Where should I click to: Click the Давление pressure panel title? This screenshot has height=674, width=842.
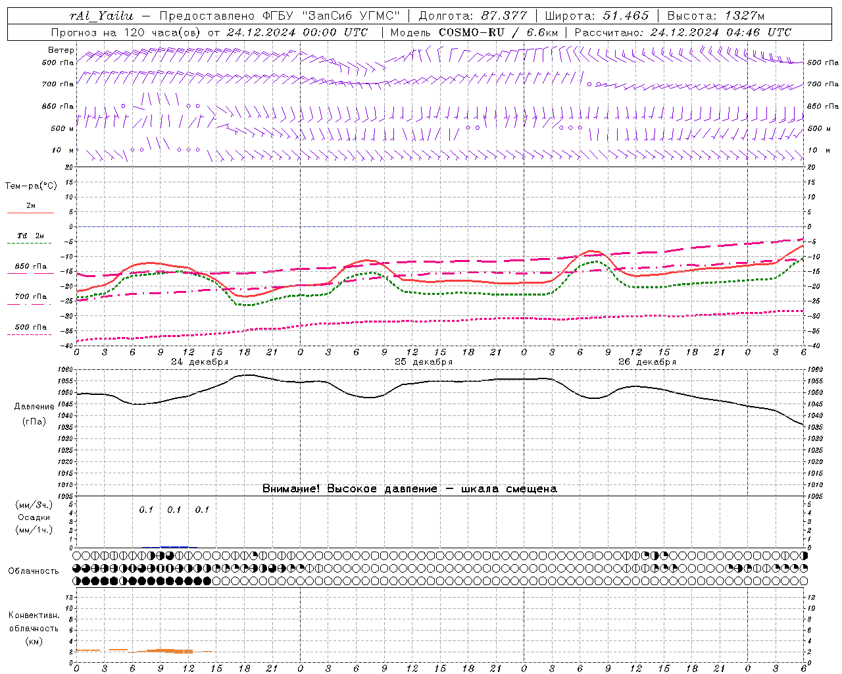[34, 407]
